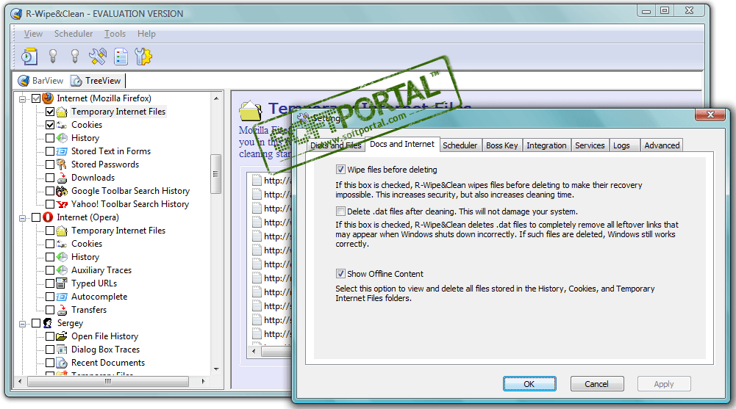The image size is (736, 409).
Task: Switch to BarView
Action: [41, 81]
